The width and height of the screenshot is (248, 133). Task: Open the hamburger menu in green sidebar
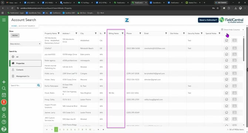click(4, 20)
